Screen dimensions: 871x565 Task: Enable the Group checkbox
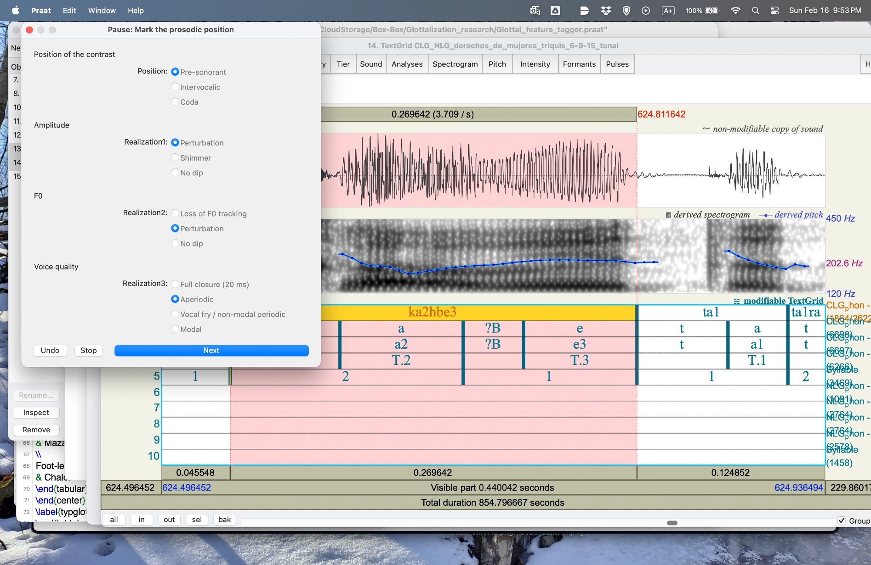[842, 521]
